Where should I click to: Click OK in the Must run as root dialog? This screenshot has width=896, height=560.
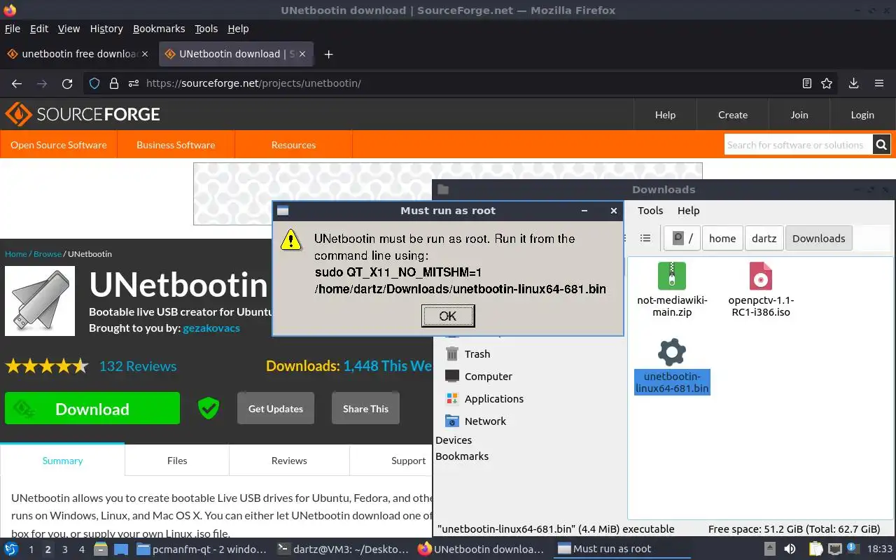(448, 316)
